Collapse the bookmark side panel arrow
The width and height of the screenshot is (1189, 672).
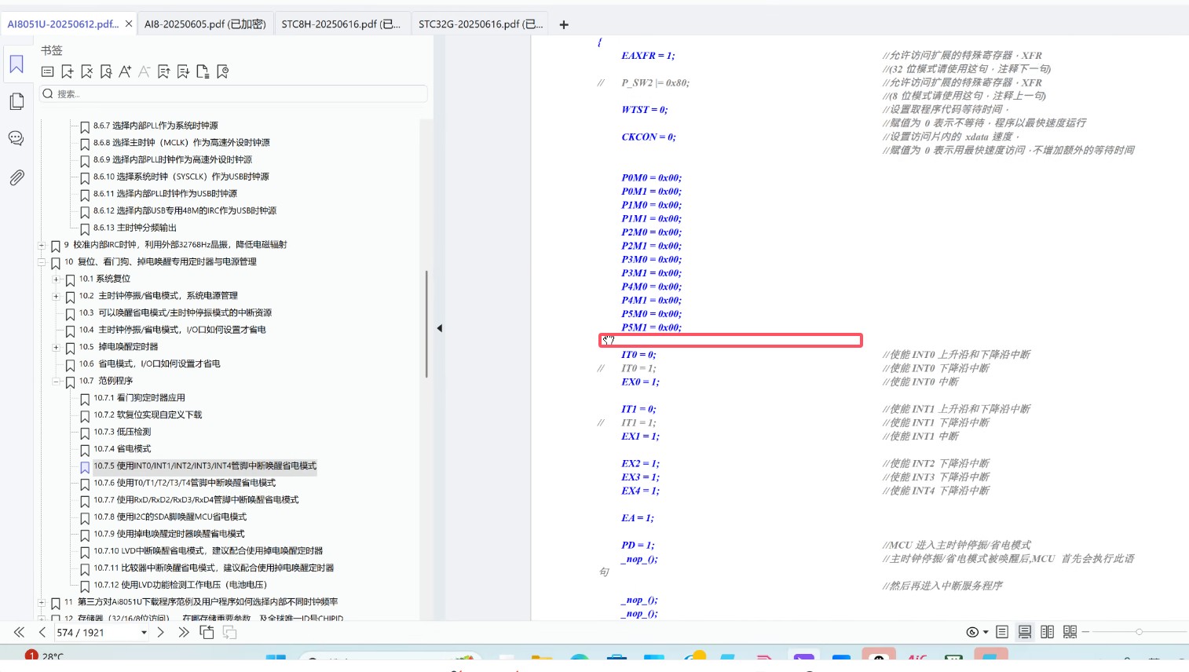[x=440, y=328]
